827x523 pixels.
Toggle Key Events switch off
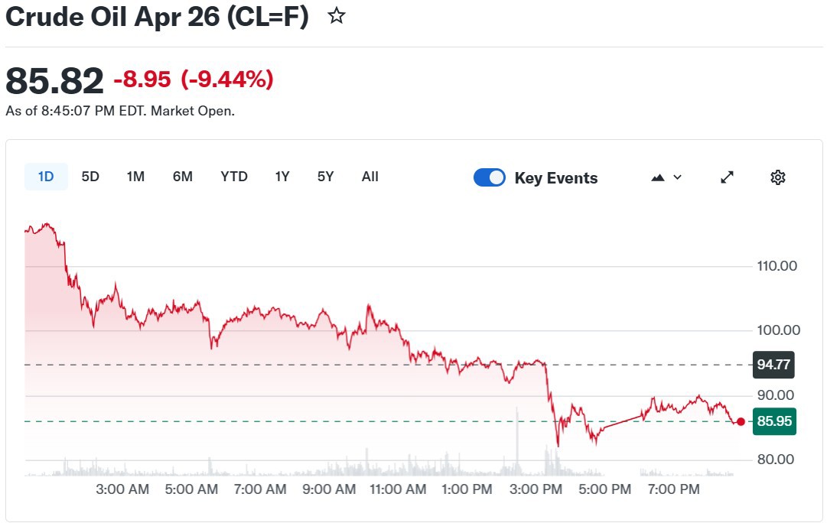[x=490, y=177]
